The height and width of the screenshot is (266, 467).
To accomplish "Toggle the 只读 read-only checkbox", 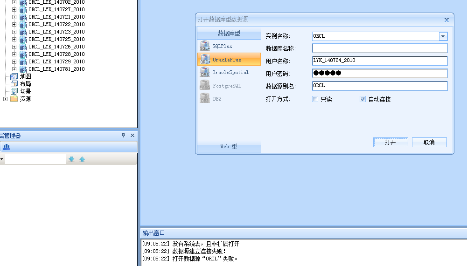I will [x=315, y=99].
